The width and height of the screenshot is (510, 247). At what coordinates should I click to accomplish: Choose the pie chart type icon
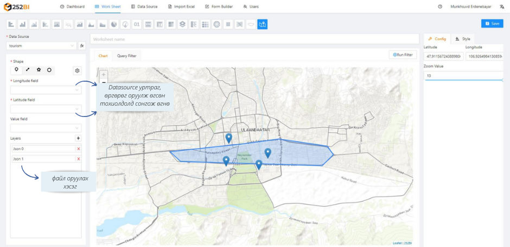(x=114, y=24)
